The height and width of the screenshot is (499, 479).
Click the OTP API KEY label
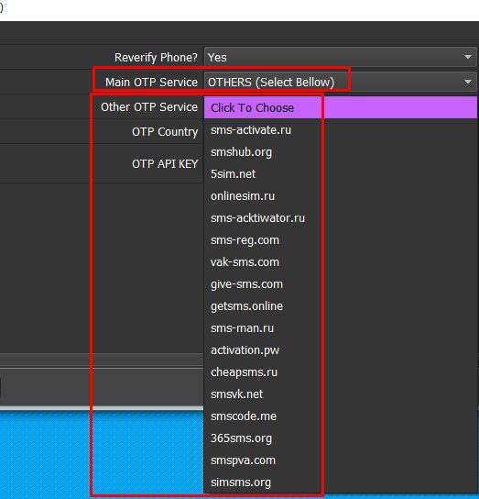tap(165, 163)
